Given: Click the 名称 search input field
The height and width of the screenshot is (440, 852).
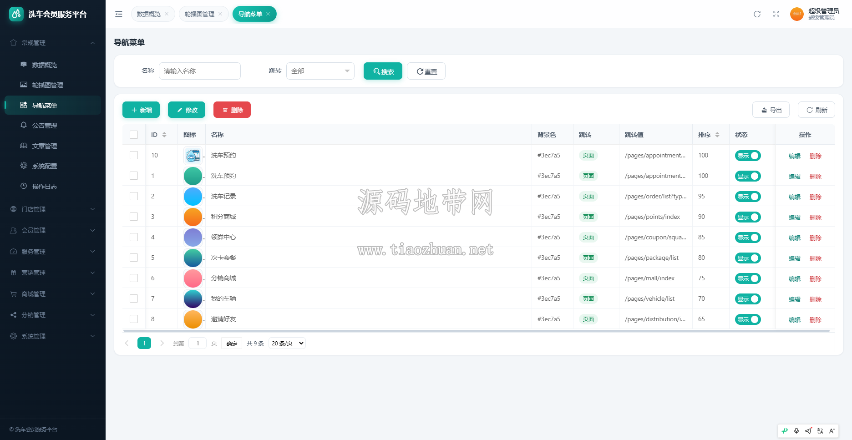Looking at the screenshot, I should click(200, 71).
